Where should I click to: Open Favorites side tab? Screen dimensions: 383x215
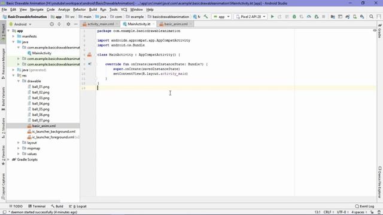pyautogui.click(x=3, y=155)
